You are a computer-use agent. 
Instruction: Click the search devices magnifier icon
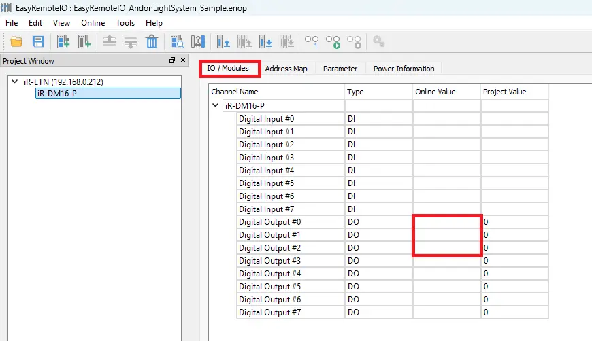[x=177, y=41]
